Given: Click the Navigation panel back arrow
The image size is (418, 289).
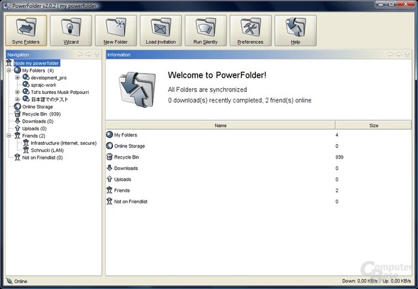Looking at the screenshot, I should point(80,54).
